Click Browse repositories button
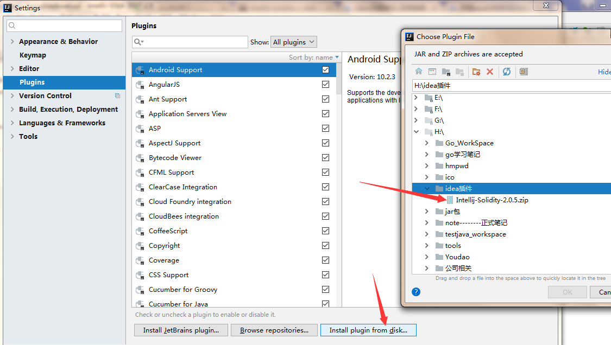This screenshot has width=611, height=345. [x=274, y=330]
